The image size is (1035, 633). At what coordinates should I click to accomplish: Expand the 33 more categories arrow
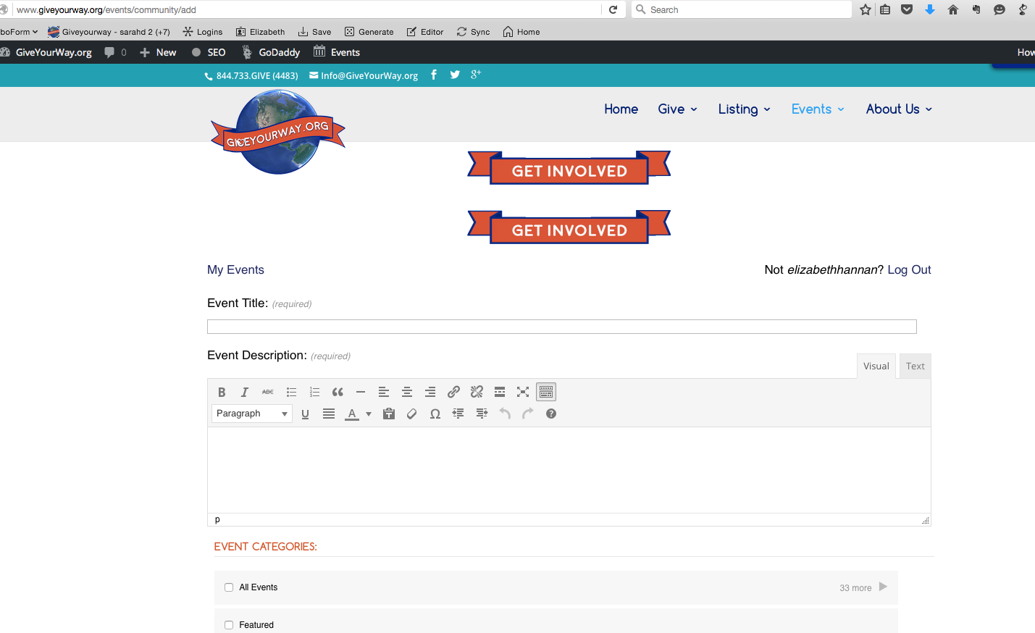pyautogui.click(x=883, y=587)
